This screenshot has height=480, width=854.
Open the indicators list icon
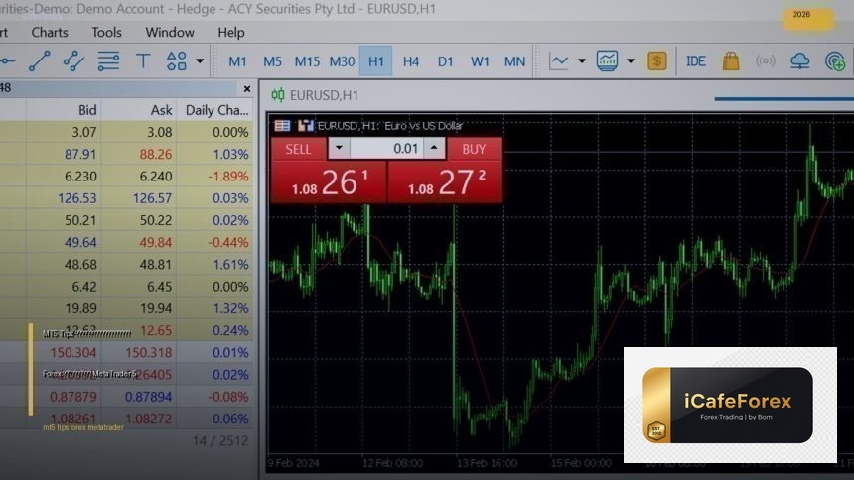[607, 60]
